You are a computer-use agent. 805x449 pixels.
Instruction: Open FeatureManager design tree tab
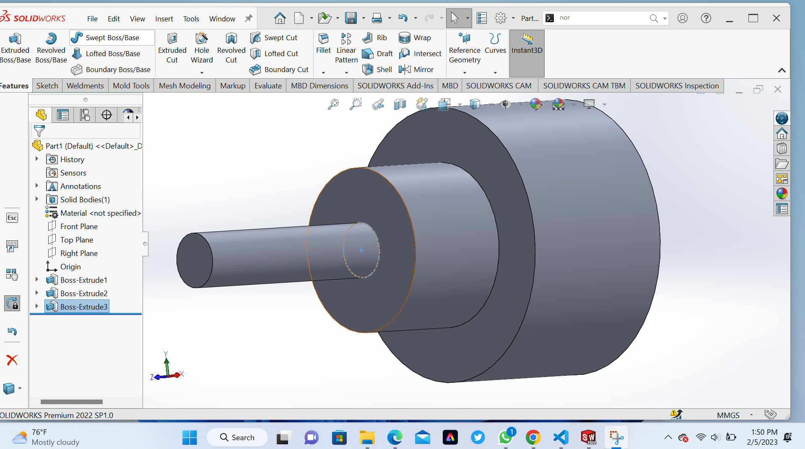coord(41,115)
